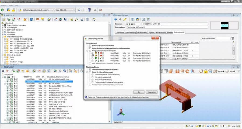Click the padlock icon in the 3D viewer toolbar
Screen dimensions: 242x129
[206, 71]
